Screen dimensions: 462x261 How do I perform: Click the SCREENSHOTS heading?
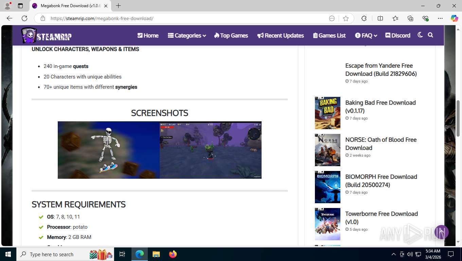(x=160, y=113)
